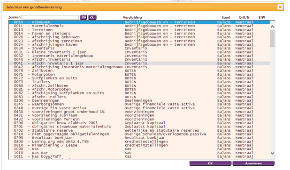Select row 0800 - Lening o/g ABN AMRO 4,75%
290x170 pixels.
pos(139,142)
